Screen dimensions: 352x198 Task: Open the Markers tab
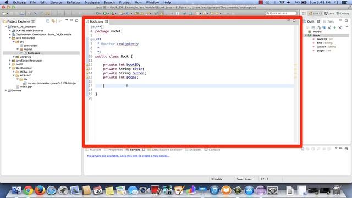(94, 150)
